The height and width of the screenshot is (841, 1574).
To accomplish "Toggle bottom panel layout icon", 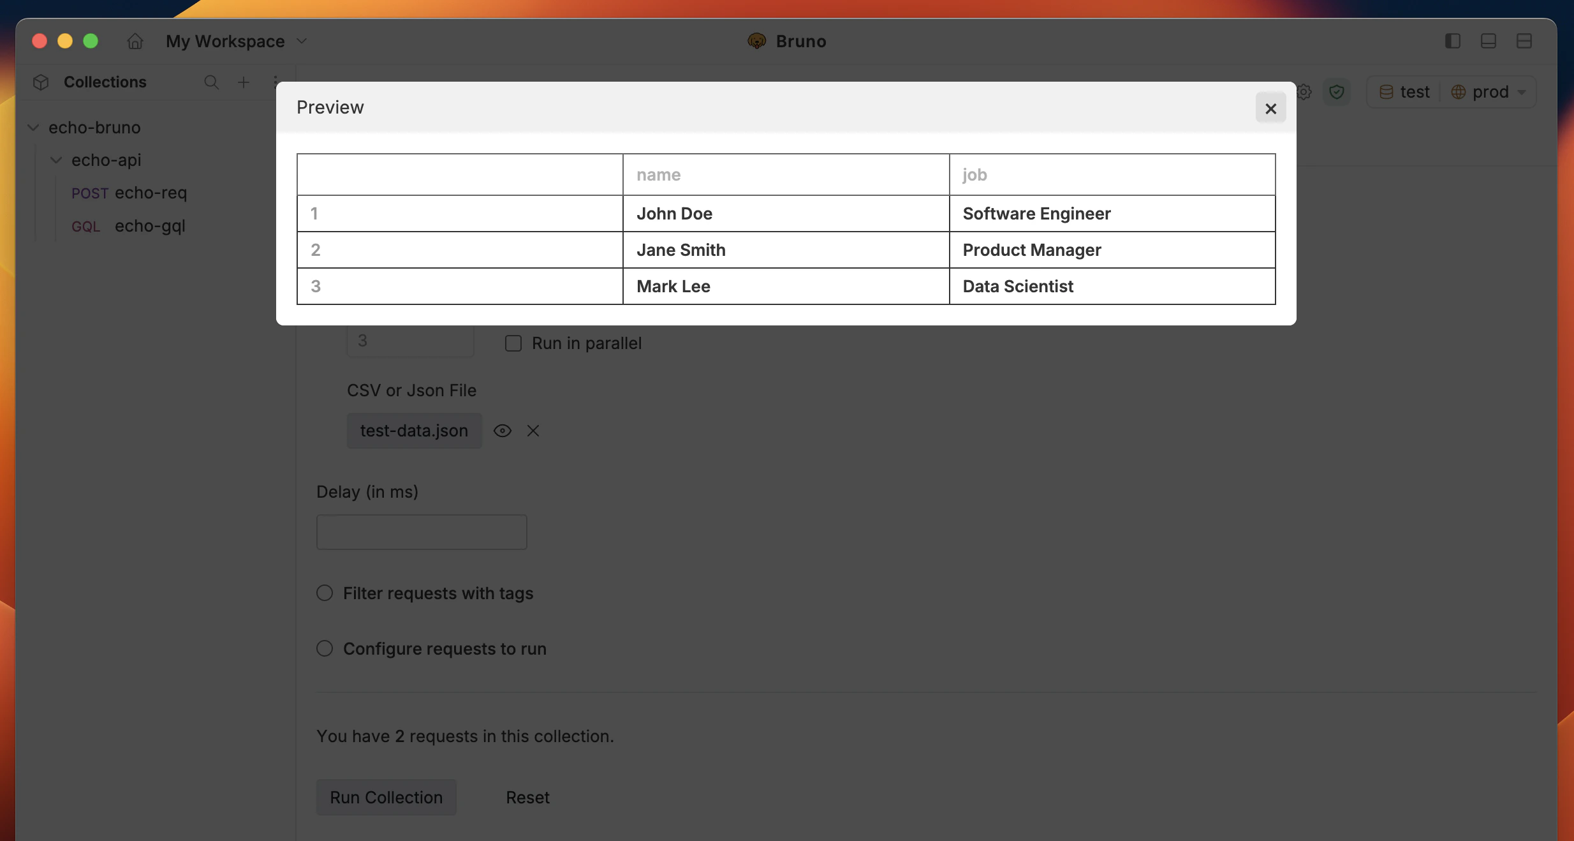I will click(1489, 41).
